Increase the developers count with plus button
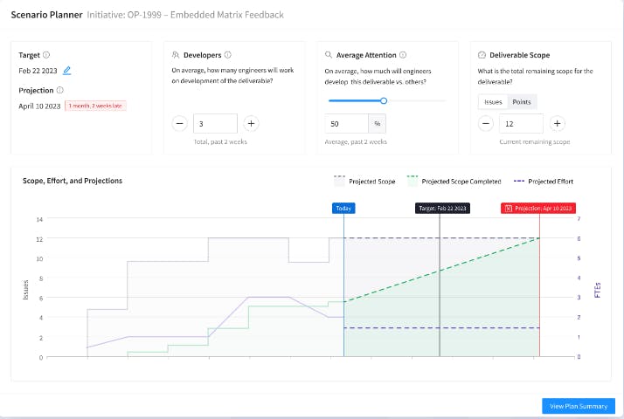This screenshot has height=419, width=624. pyautogui.click(x=251, y=123)
